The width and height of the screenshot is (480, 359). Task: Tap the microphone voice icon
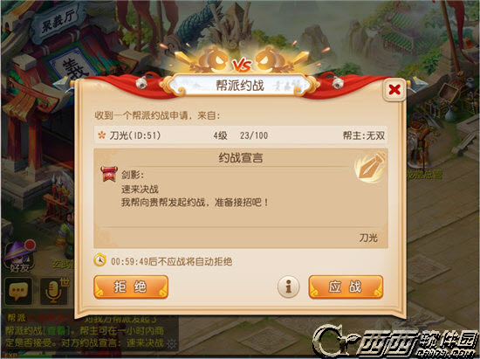tap(54, 291)
